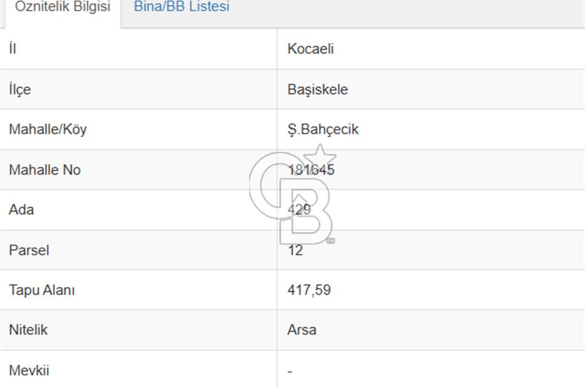Switch to the Bina/BB Listesi tab

181,7
